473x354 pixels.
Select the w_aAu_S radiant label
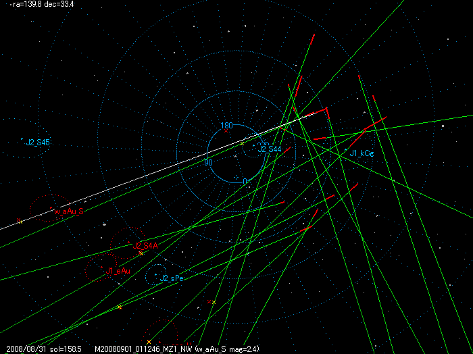coord(69,211)
